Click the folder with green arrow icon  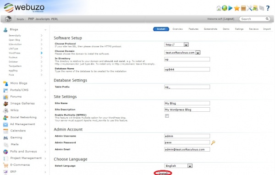pos(255,8)
